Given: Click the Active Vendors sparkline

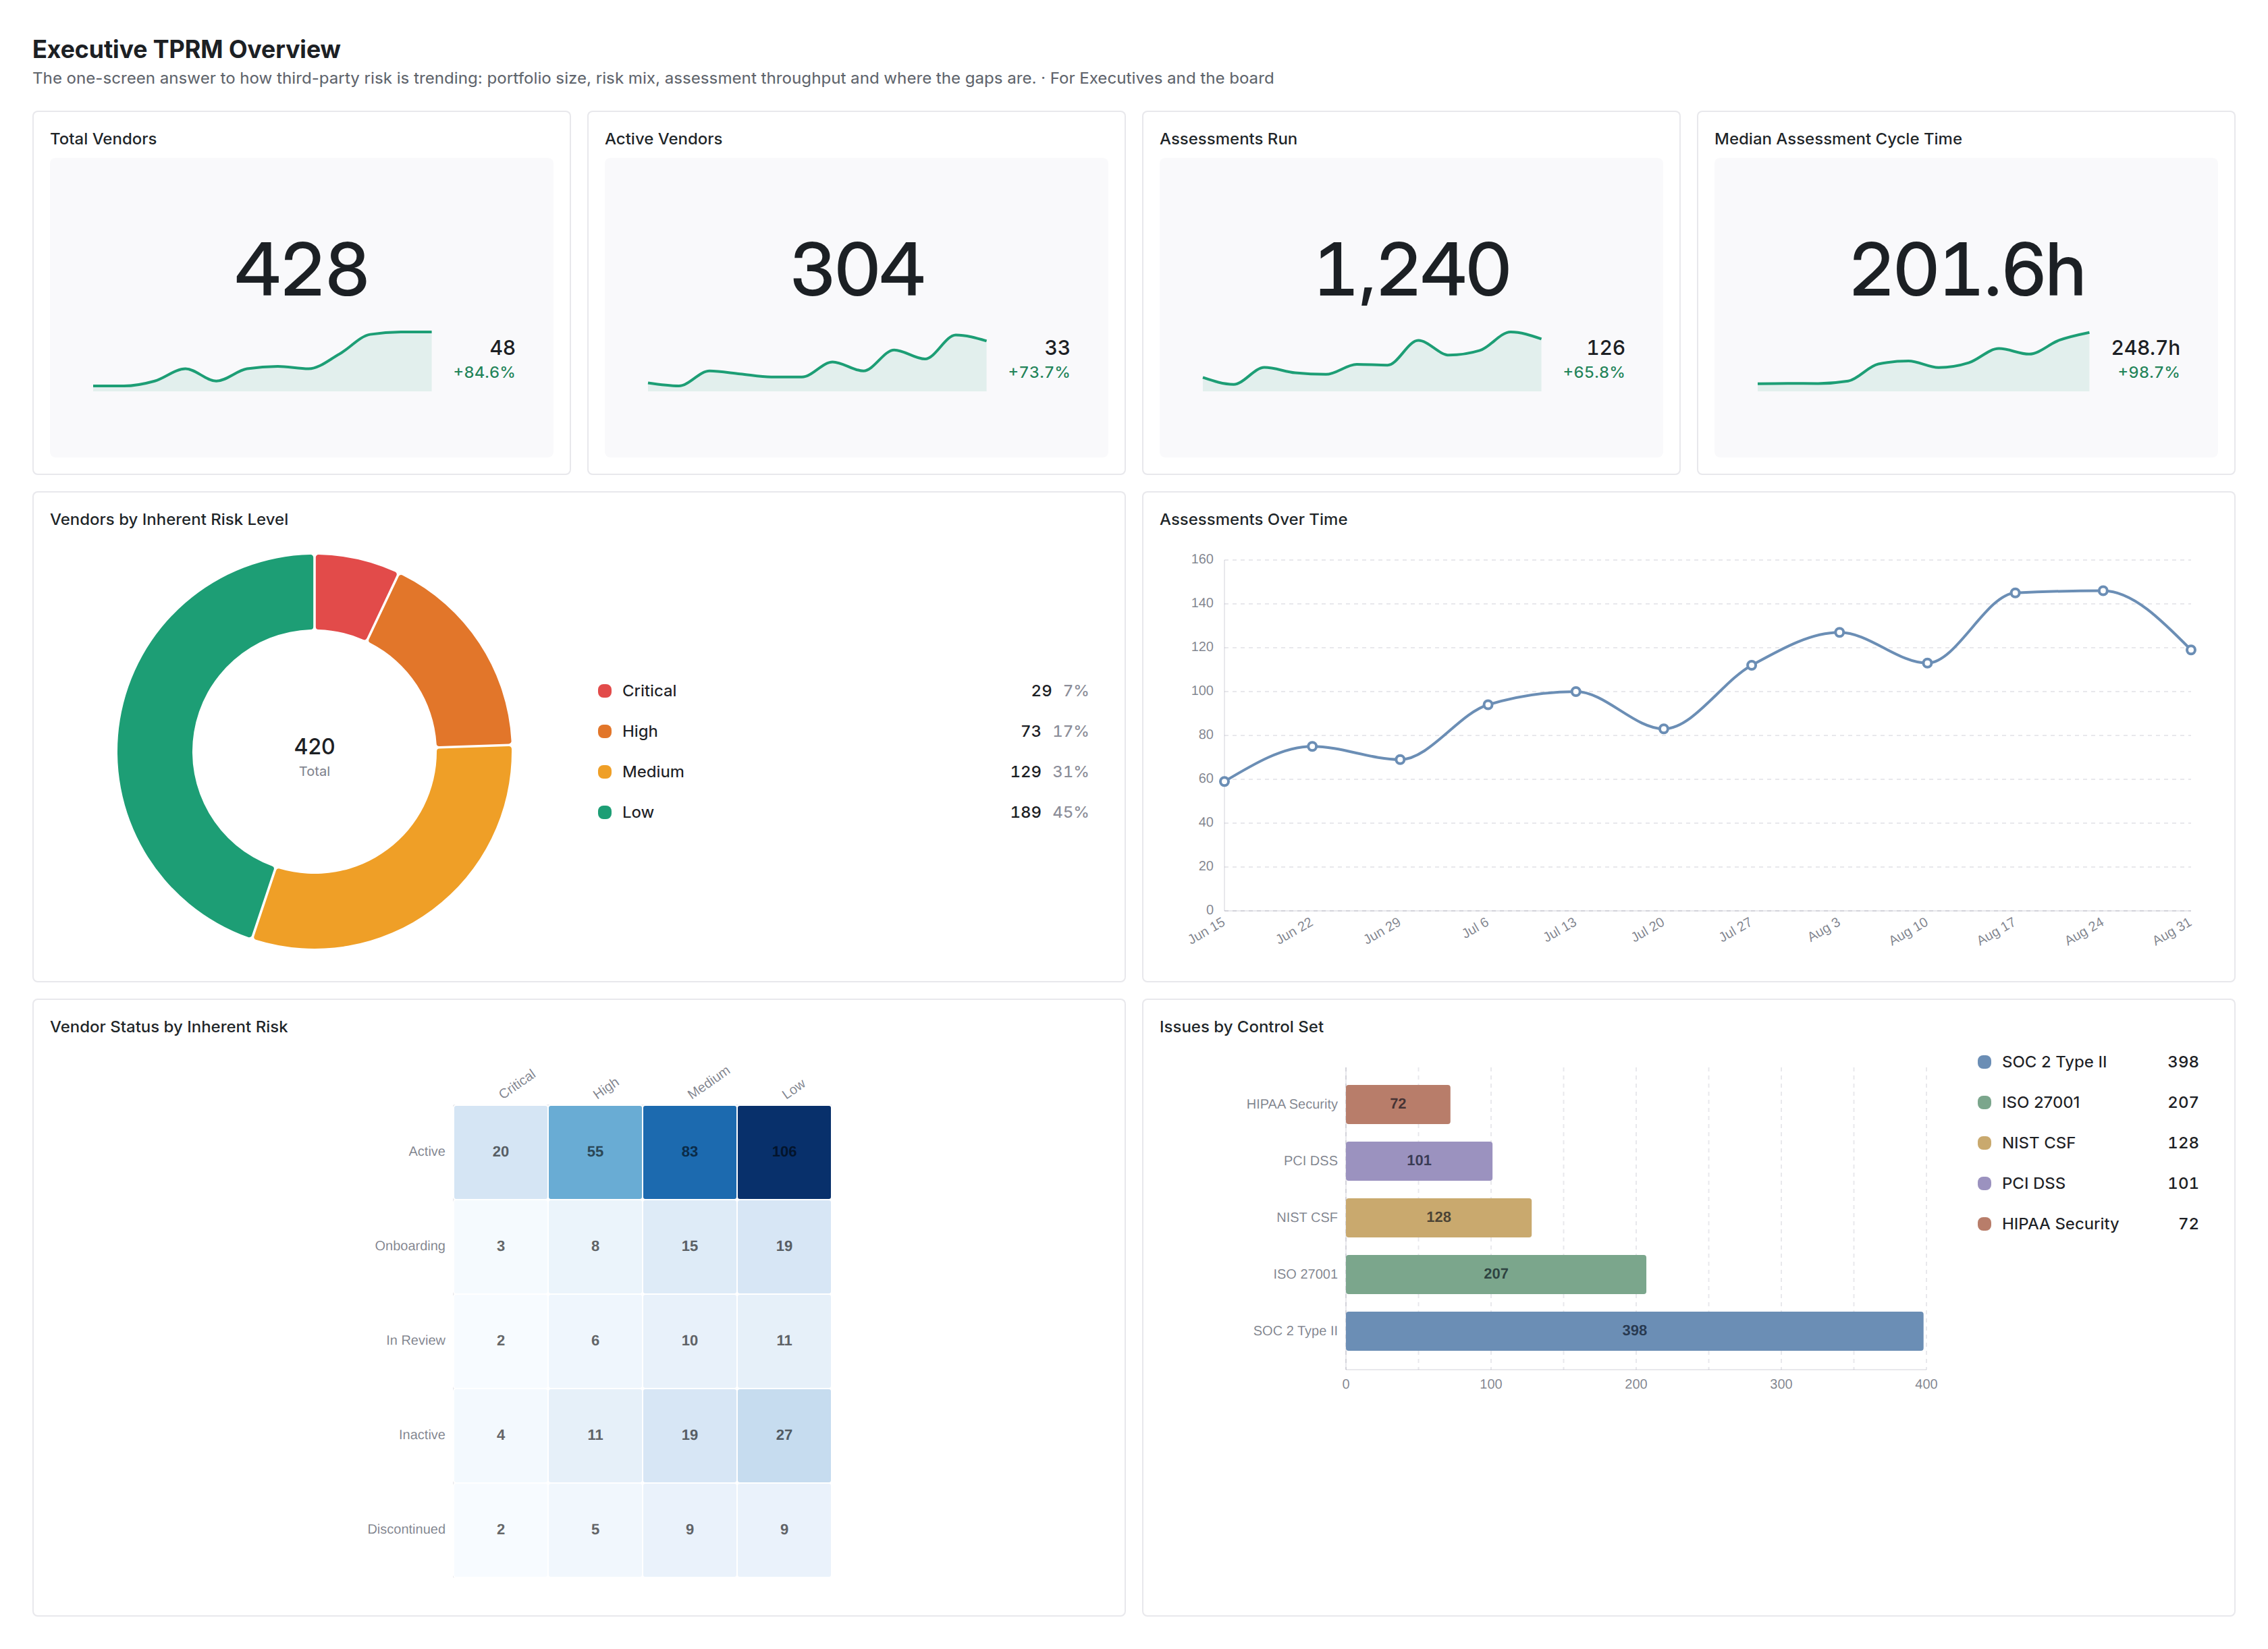Looking at the screenshot, I should 817,361.
